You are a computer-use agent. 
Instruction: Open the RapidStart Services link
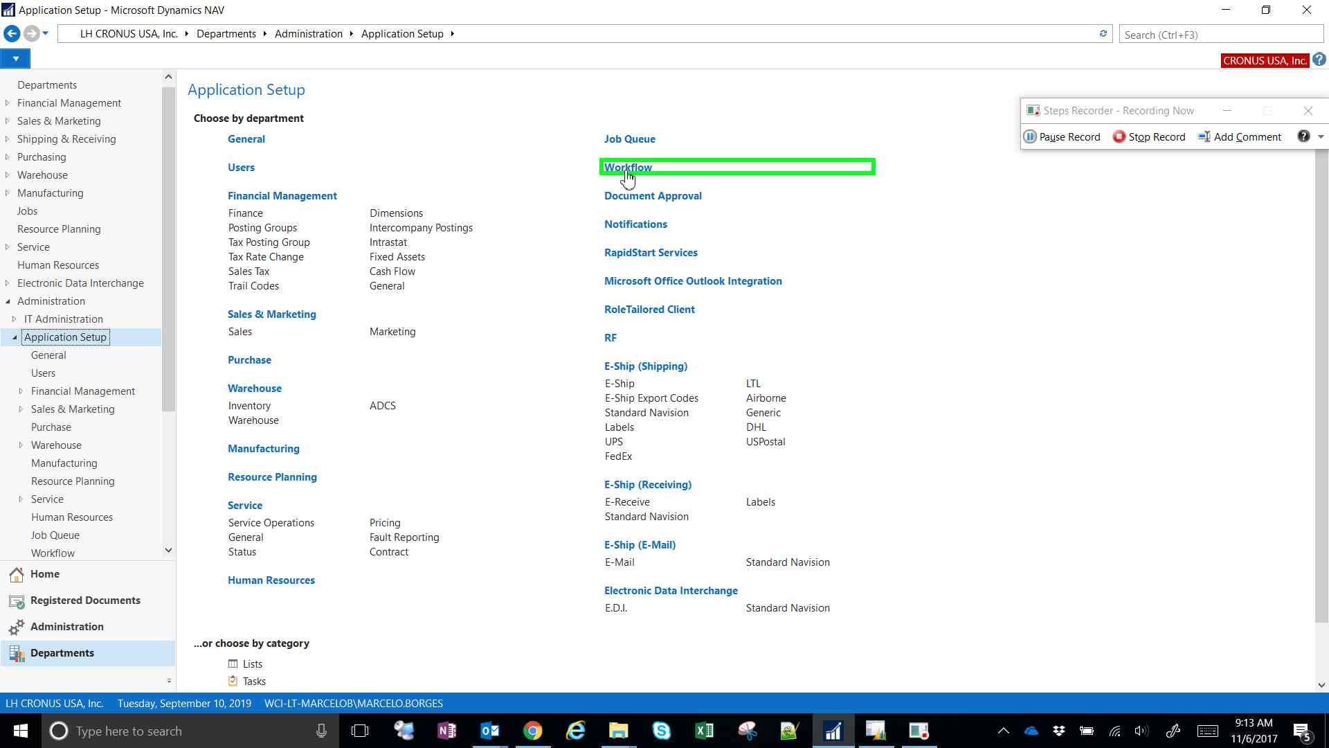point(651,253)
